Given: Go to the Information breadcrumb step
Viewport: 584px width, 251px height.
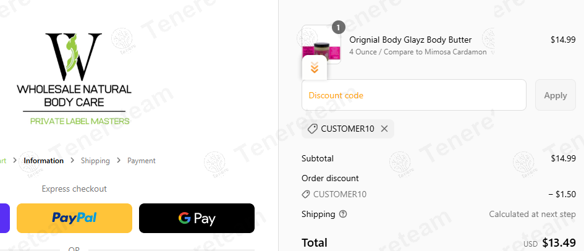Looking at the screenshot, I should [44, 161].
